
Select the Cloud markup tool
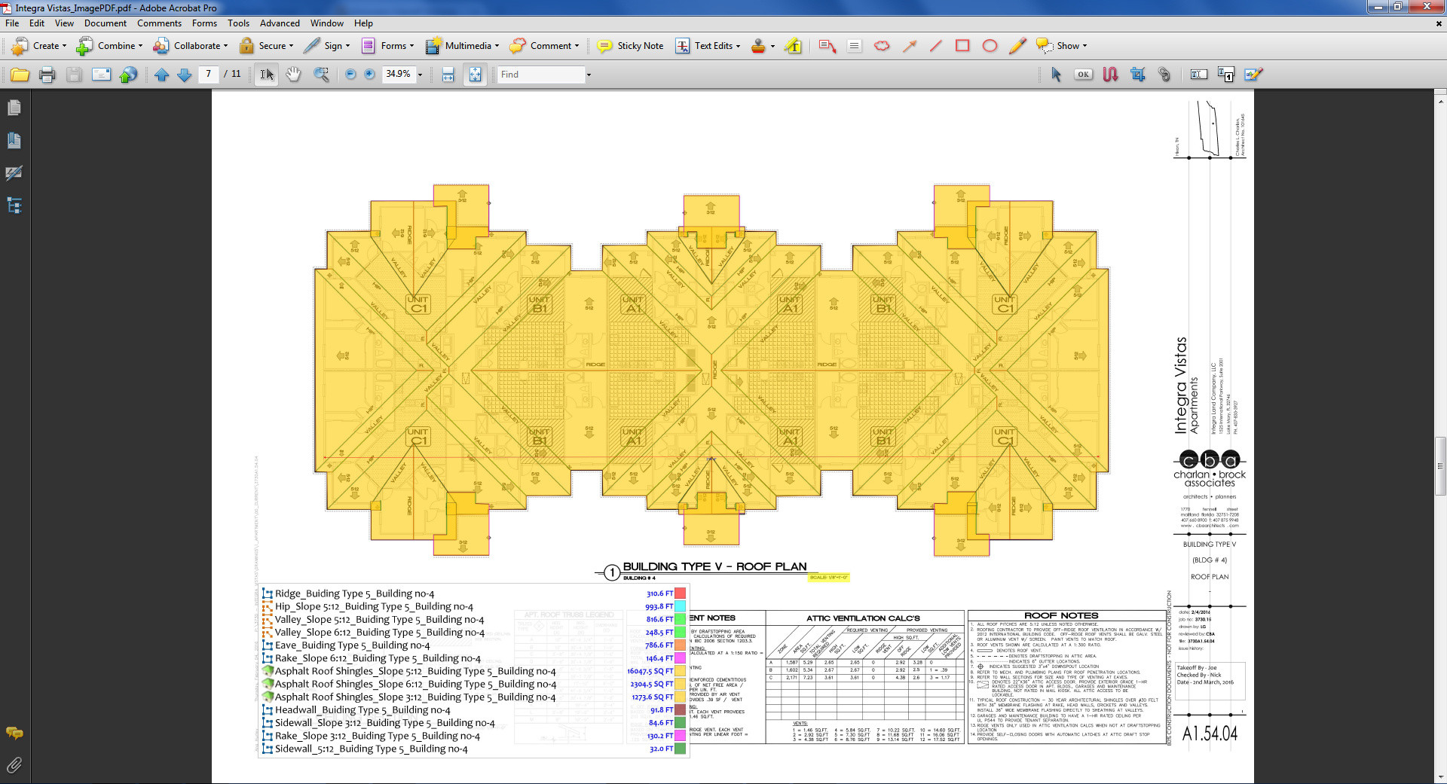coord(882,46)
